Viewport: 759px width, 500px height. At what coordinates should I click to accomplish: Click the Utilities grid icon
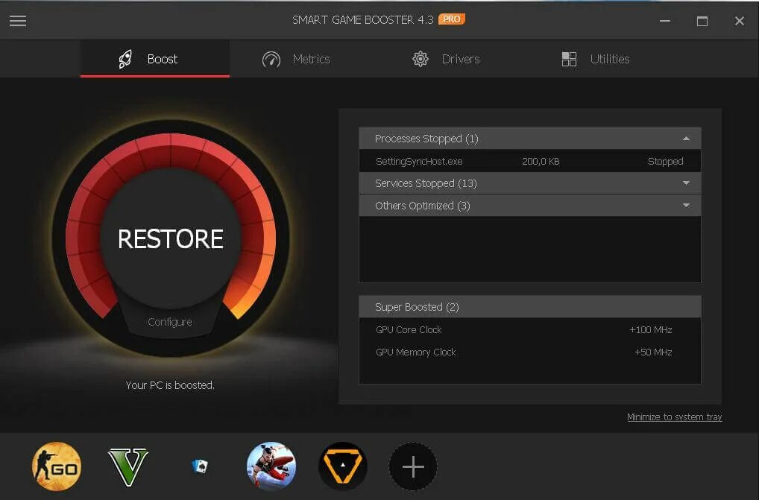pos(570,59)
